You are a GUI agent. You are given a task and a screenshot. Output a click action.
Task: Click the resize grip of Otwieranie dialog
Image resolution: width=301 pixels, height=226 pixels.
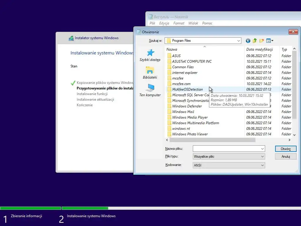(297, 171)
